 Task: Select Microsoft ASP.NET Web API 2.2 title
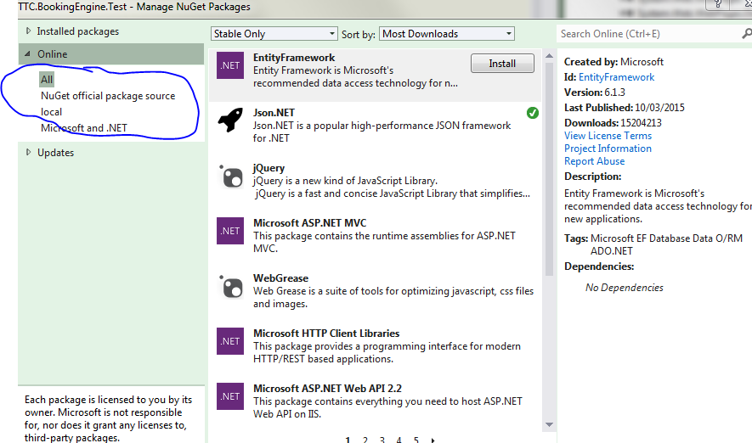[327, 389]
